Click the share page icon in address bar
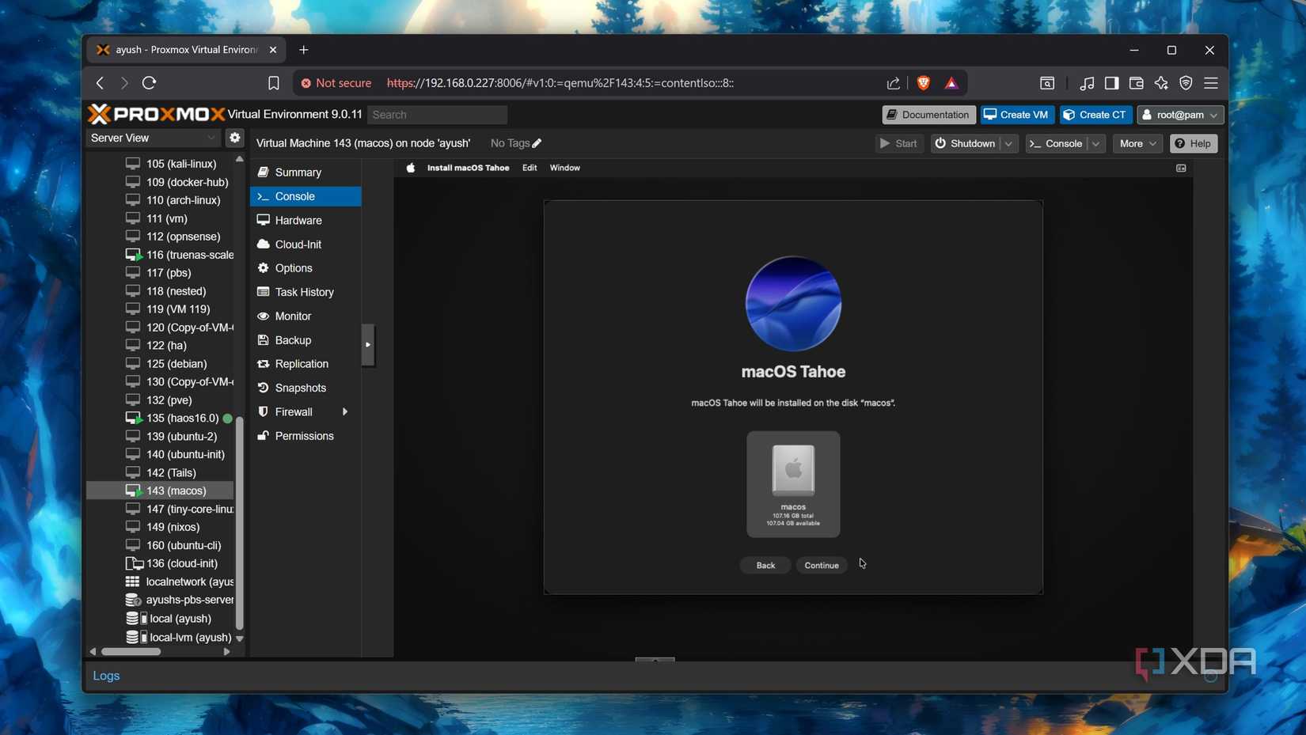1306x735 pixels. pos(893,83)
